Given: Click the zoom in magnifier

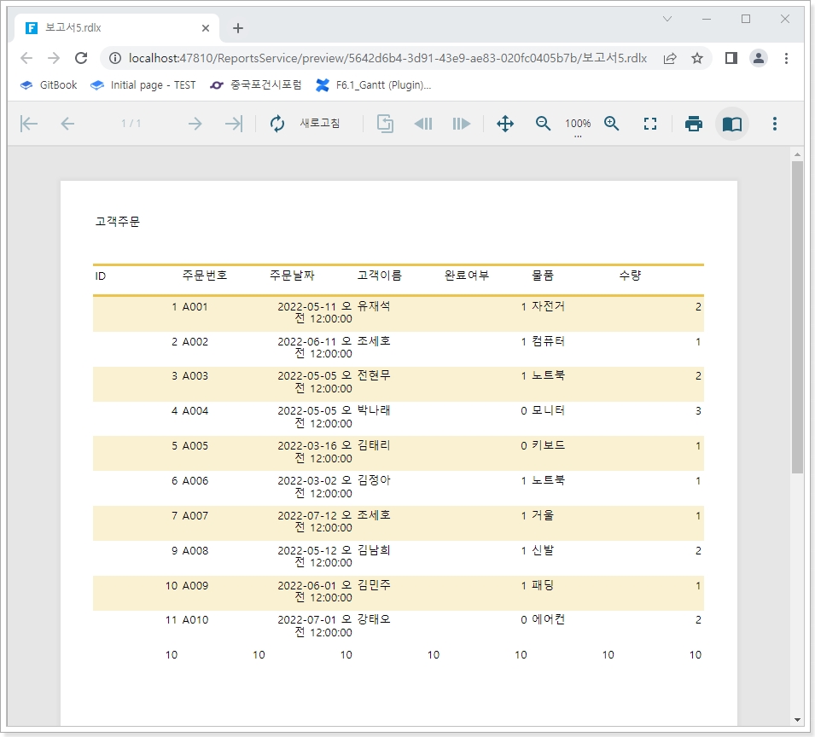Looking at the screenshot, I should pos(611,124).
